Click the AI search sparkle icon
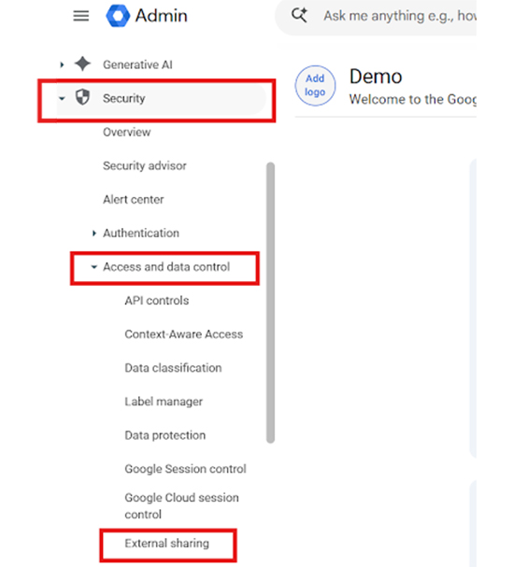Screen dimensions: 513x567 (300, 15)
